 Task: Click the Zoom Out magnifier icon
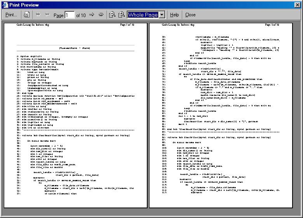point(112,15)
